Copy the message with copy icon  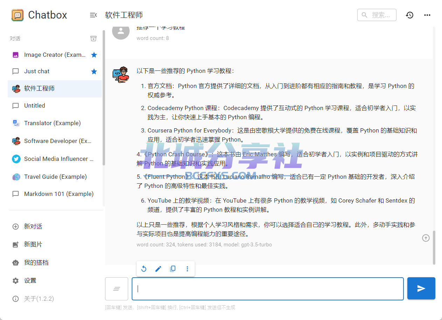click(173, 269)
